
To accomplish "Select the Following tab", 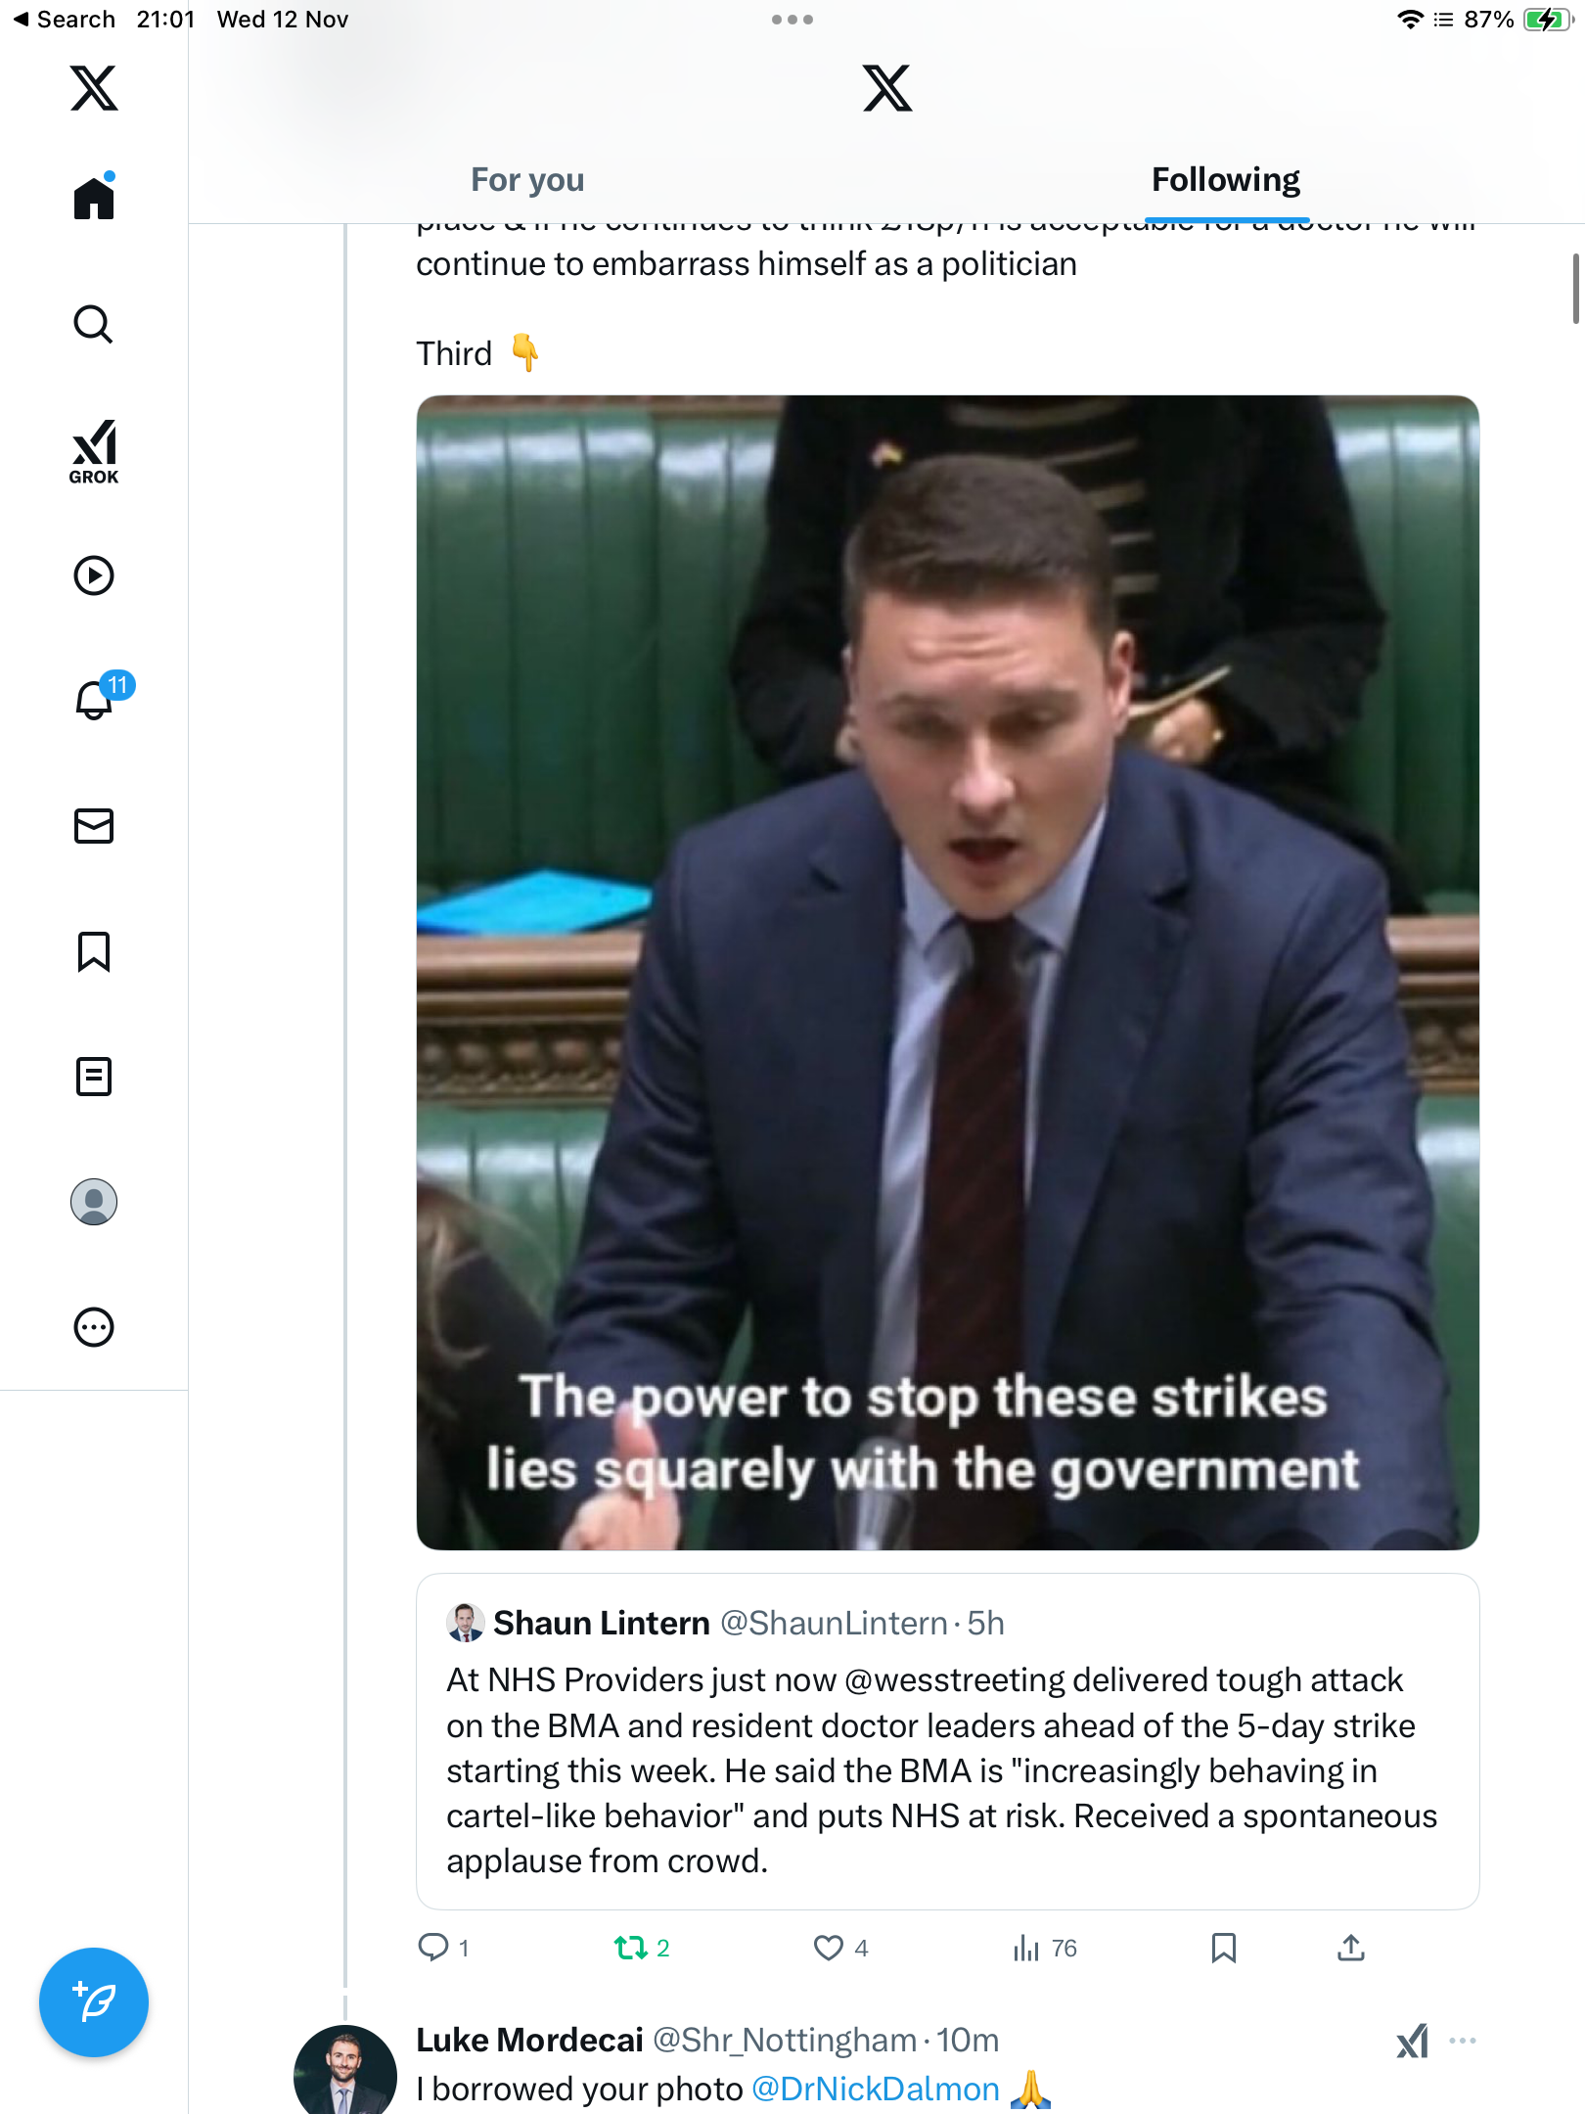I will pos(1226,179).
